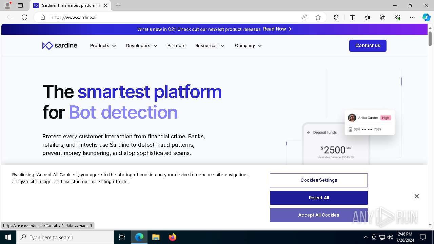
Task: Expand the Resources dropdown menu
Action: click(x=210, y=46)
